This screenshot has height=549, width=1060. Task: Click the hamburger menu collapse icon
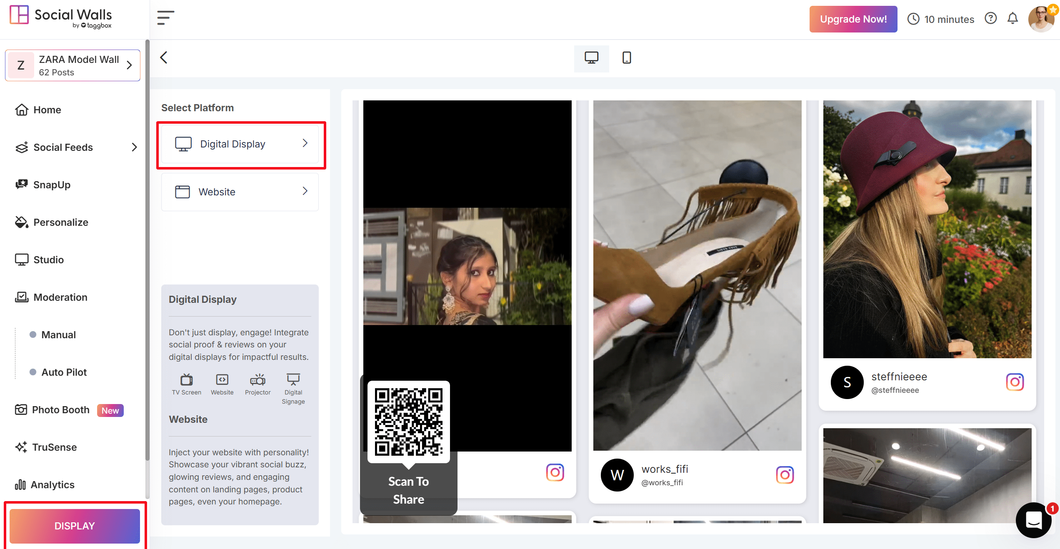click(x=165, y=18)
